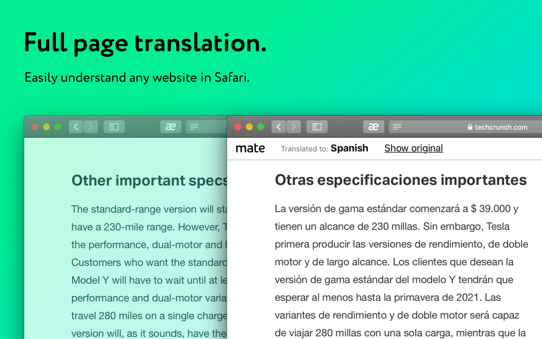
Task: Click the heading "Otras especificaciones importantes"
Action: coord(401,180)
